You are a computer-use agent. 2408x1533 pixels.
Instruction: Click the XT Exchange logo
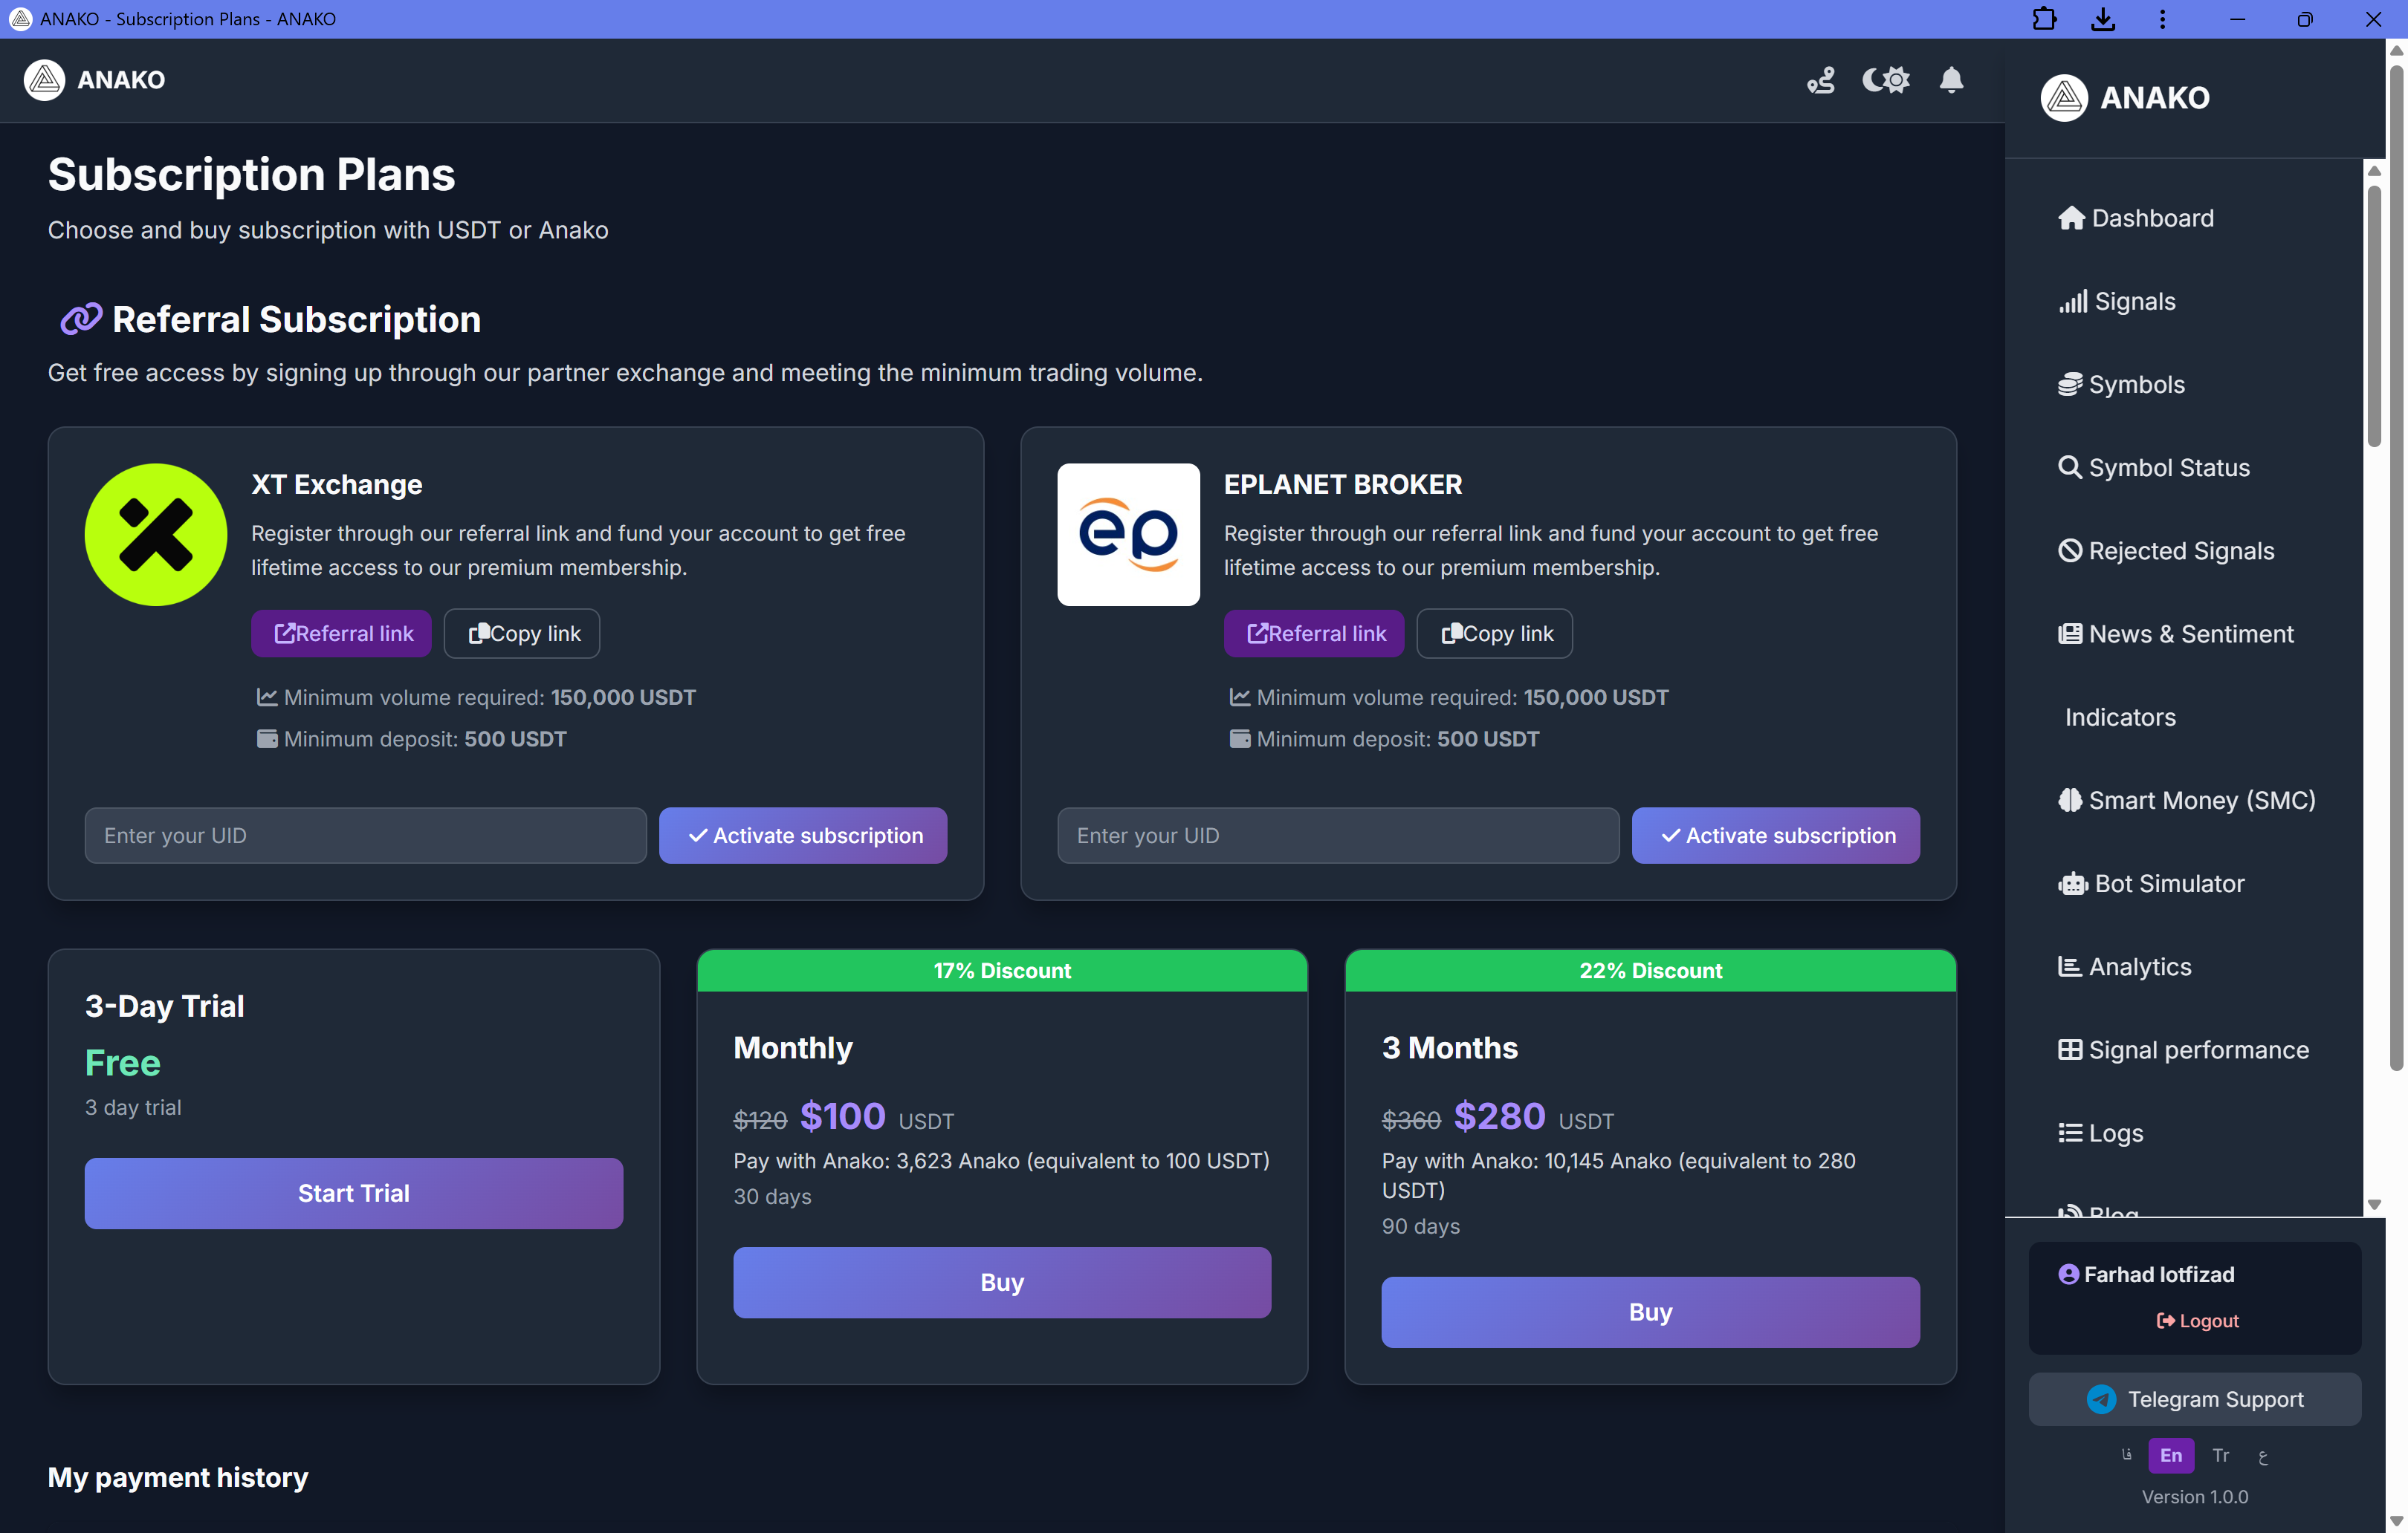point(155,533)
